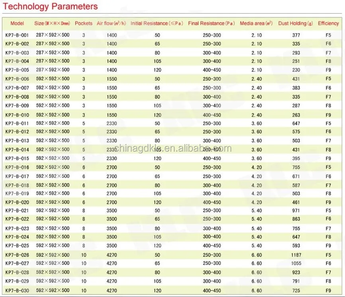Select dust holding value 1187
The height and width of the screenshot is (297, 345).
(296, 255)
